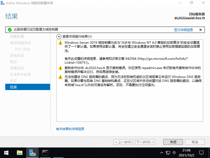
Task: Select 其他选项 step in sidebar
Action: [17, 56]
